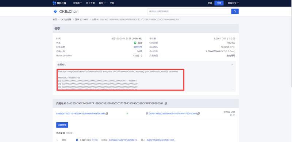
Task: Select the Nonce value 13222 | 0
Action: (x=138, y=55)
